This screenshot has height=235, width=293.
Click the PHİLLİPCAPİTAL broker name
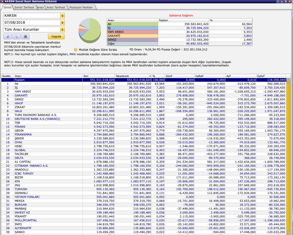pyautogui.click(x=26, y=221)
